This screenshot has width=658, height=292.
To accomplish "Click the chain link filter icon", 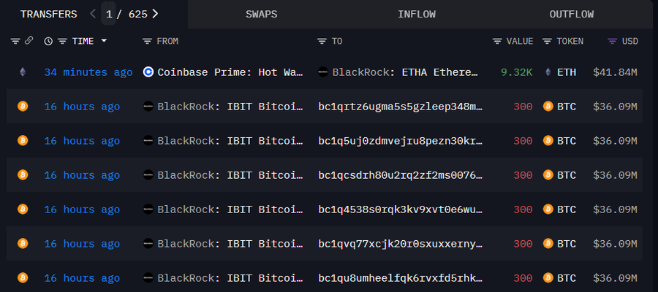I will [x=29, y=41].
